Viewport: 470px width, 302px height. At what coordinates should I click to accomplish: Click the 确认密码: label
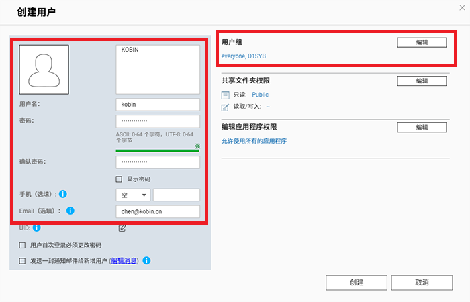[32, 162]
